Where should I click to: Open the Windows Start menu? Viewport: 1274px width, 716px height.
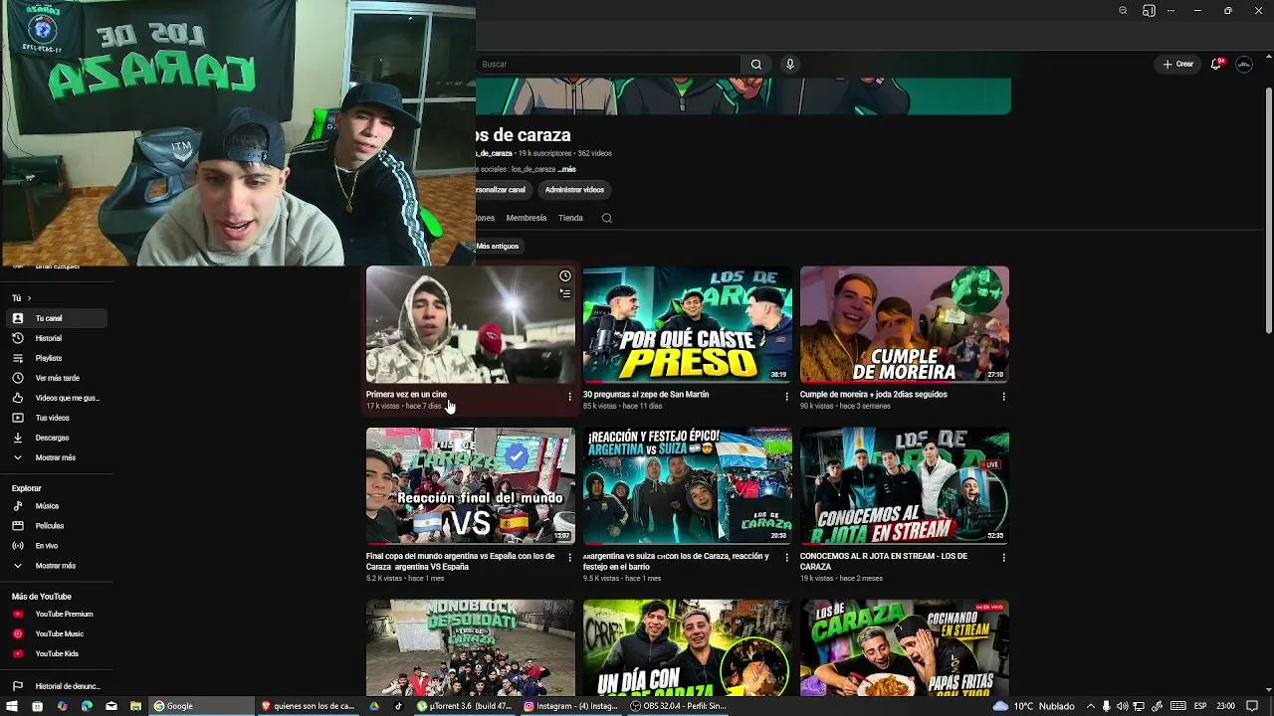pos(12,706)
